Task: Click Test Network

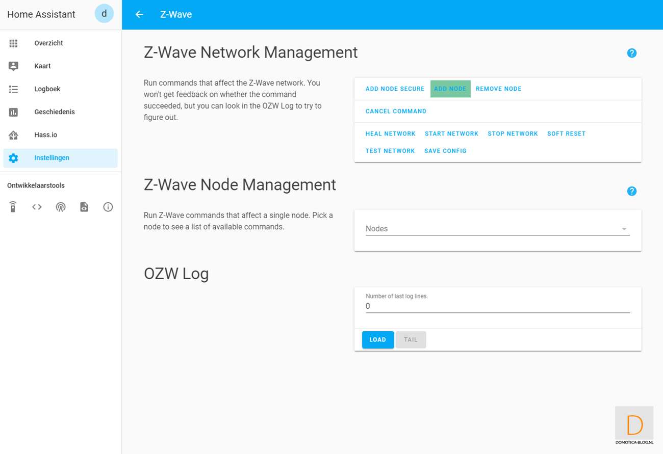Action: coord(390,151)
